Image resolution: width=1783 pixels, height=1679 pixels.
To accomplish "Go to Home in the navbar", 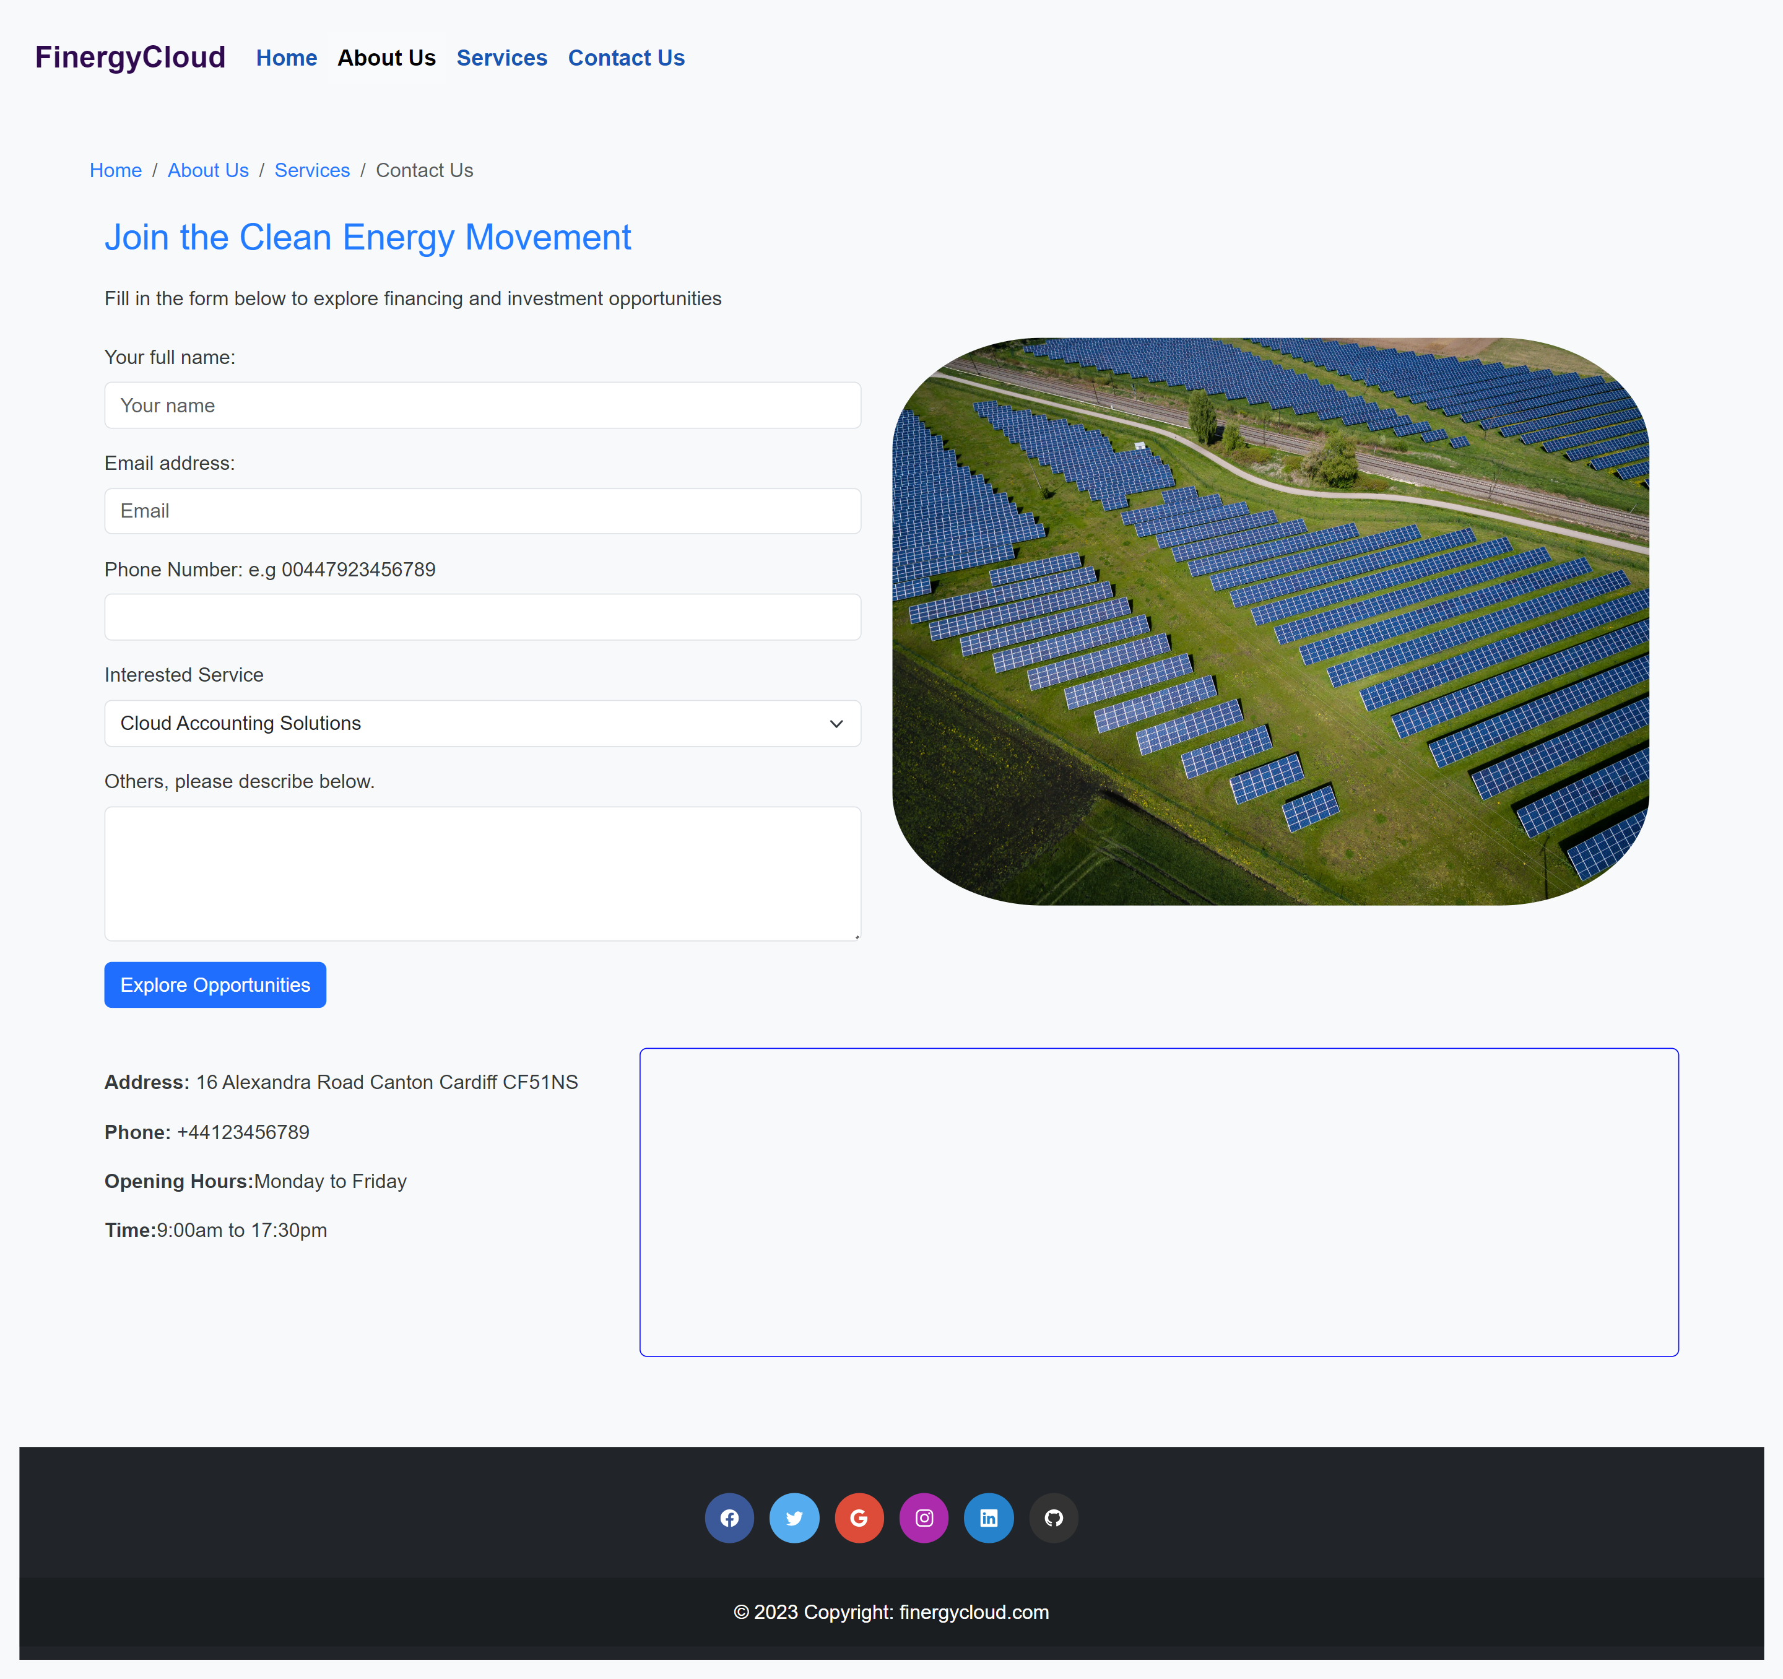I will (x=286, y=58).
